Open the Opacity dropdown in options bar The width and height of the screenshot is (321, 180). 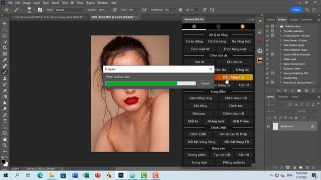click(108, 10)
